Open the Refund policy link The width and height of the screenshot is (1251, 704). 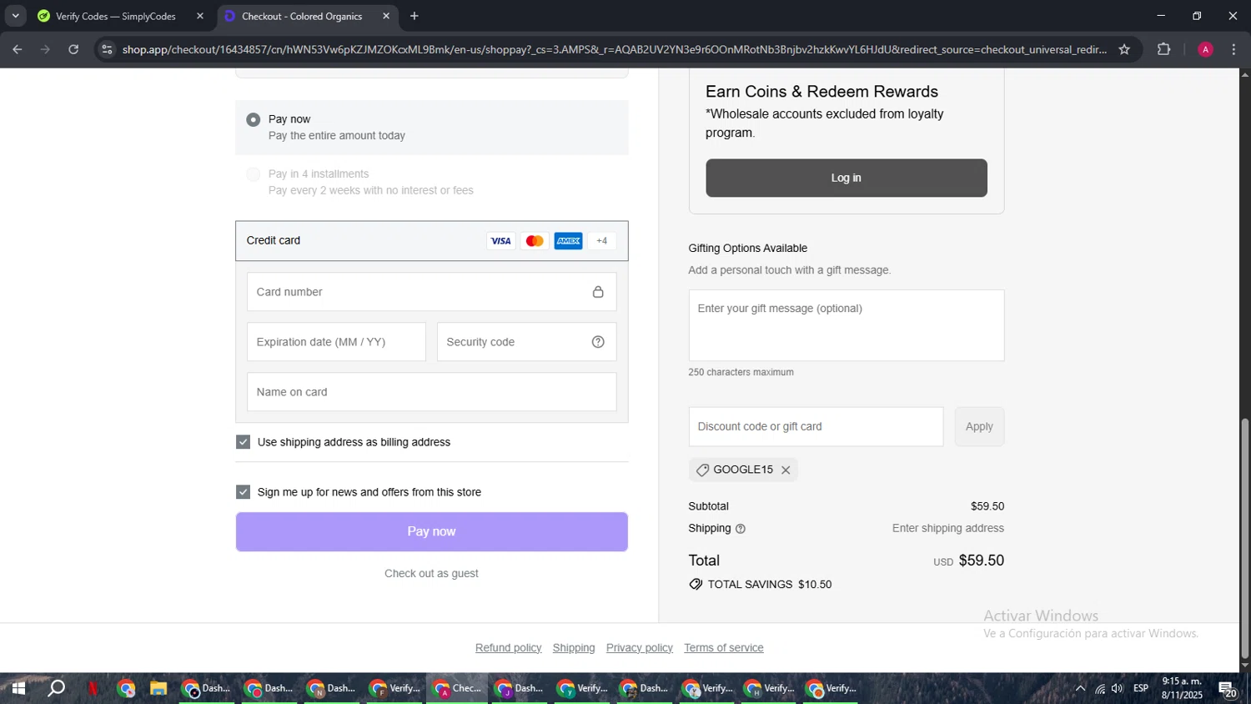pos(509,648)
